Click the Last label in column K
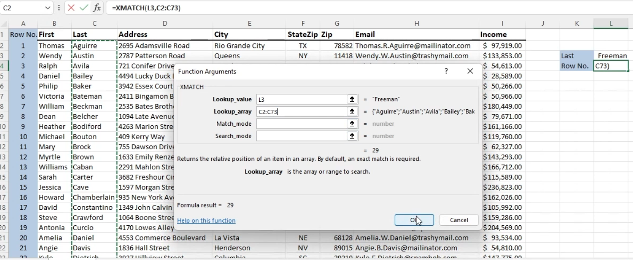The height and width of the screenshot is (260, 633). [577, 56]
